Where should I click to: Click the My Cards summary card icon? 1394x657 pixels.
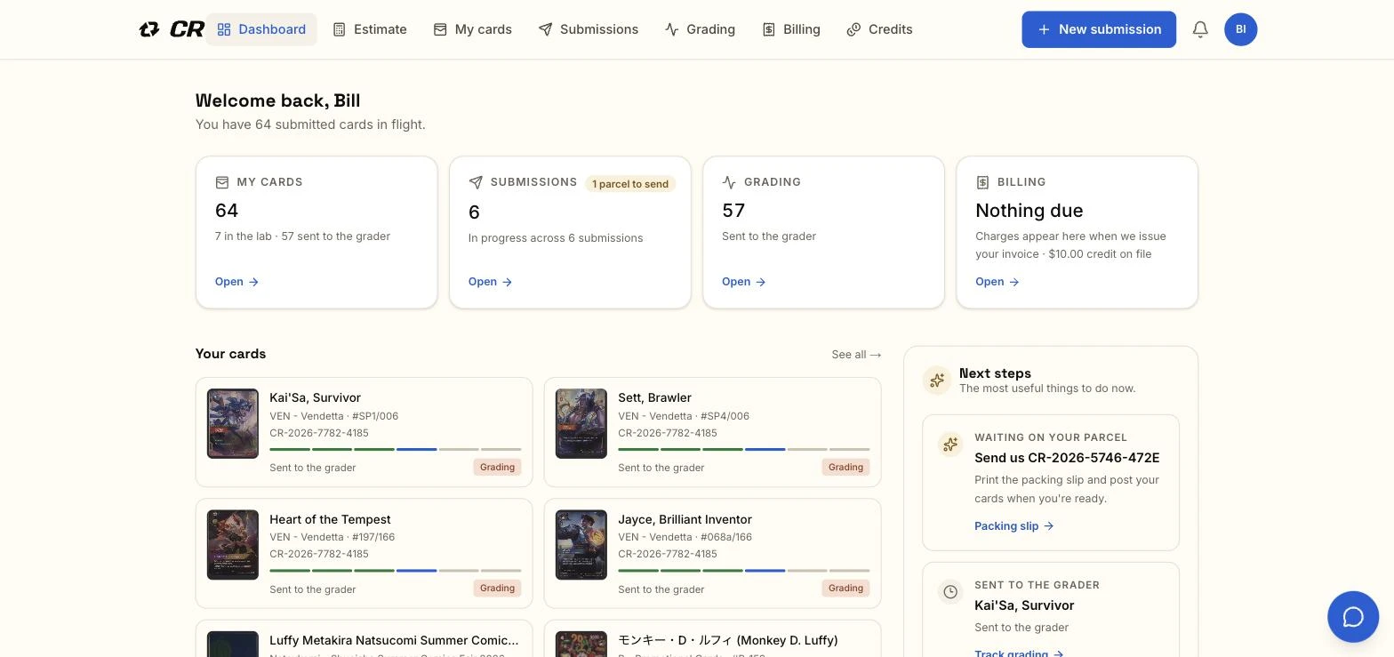pyautogui.click(x=222, y=182)
